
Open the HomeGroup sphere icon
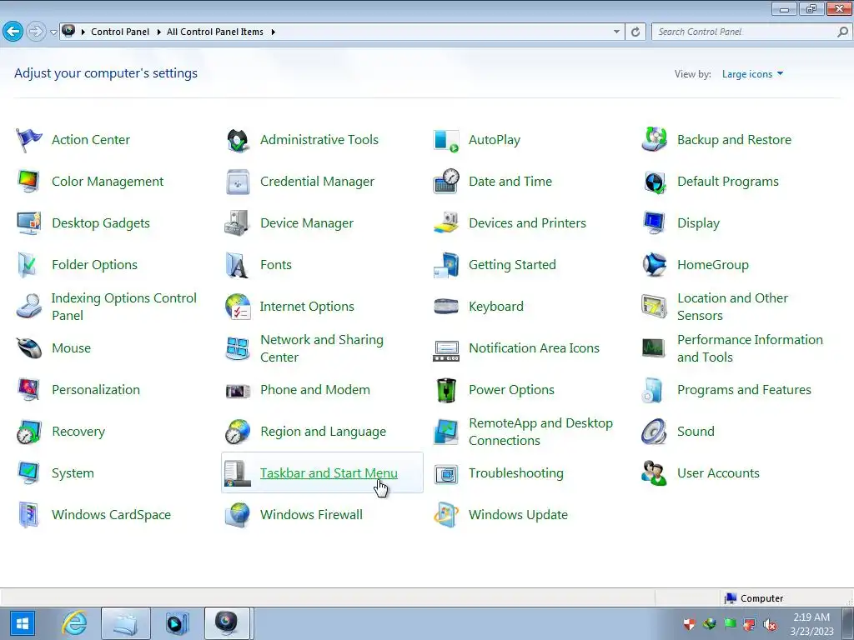pos(654,265)
